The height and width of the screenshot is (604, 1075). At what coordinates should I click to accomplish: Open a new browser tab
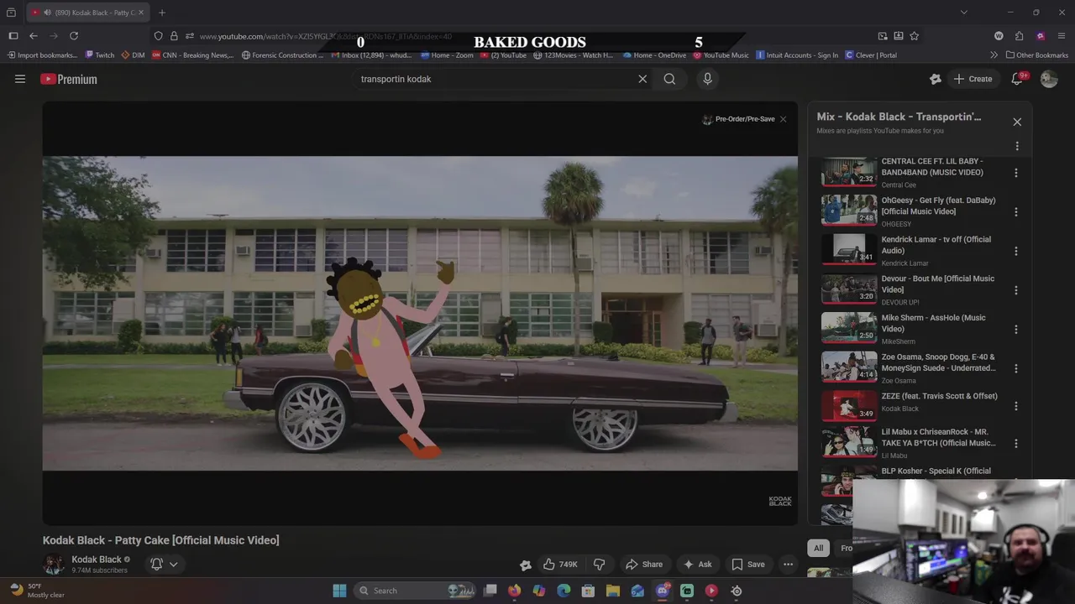(x=162, y=13)
